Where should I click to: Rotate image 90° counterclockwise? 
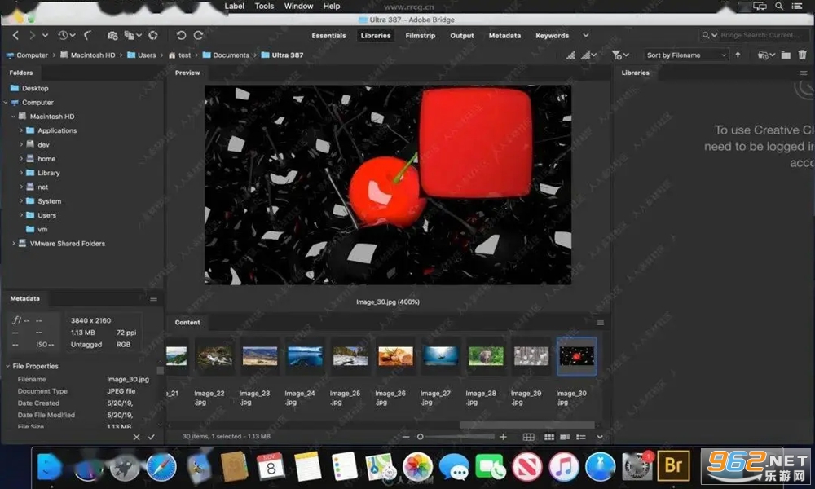[181, 35]
